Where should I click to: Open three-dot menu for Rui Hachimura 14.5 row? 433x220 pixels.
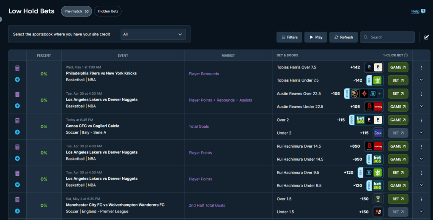coord(421,147)
